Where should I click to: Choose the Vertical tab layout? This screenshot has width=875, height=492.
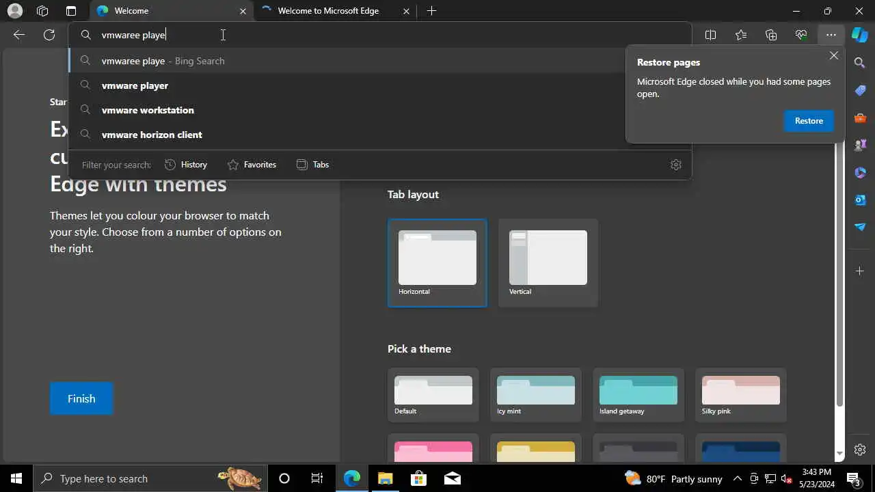tap(548, 263)
